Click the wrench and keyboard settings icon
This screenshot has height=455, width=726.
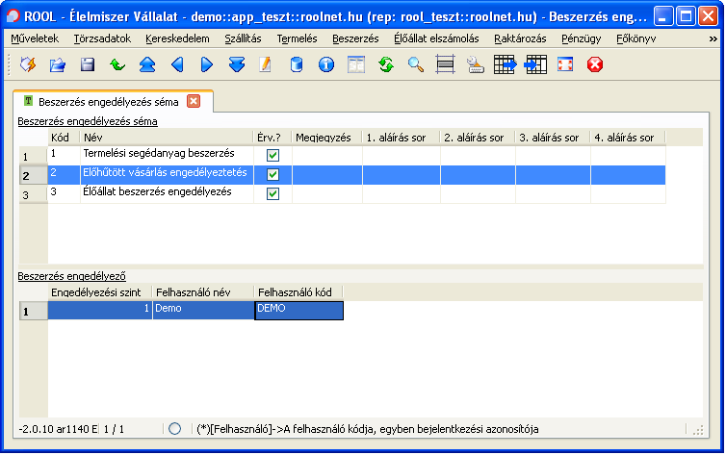point(476,64)
